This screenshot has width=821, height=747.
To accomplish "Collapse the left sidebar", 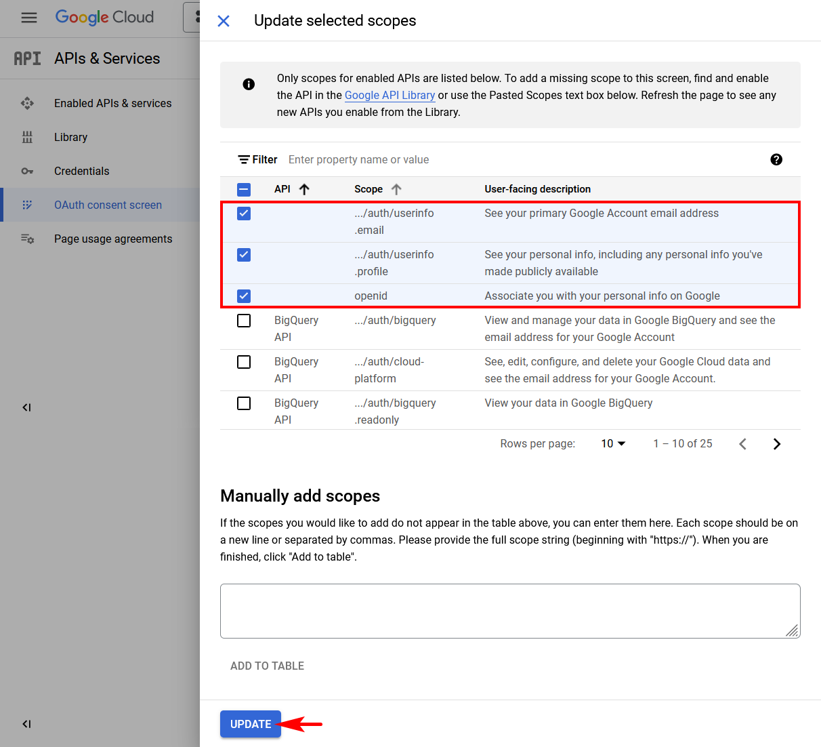I will coord(26,407).
